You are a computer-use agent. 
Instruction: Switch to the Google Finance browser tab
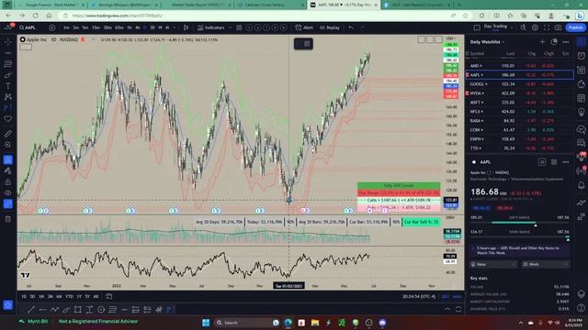click(x=51, y=5)
